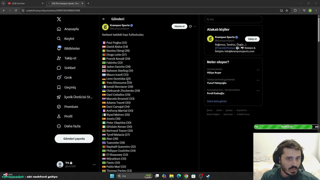Image resolution: width=320 pixels, height=180 pixels.
Task: Open options for the Hülya Avşar trend
Action: (x=258, y=70)
